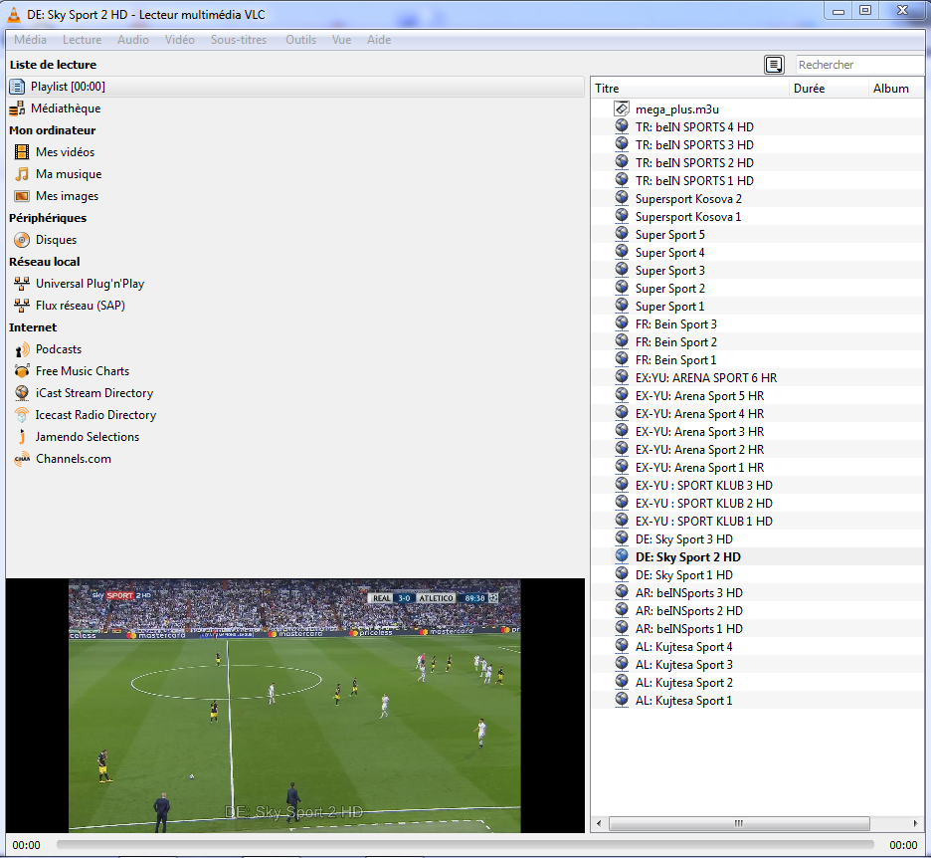Screen dimensions: 931x858
Task: Open Flux réseau (SAP) icon
Action: point(22,306)
